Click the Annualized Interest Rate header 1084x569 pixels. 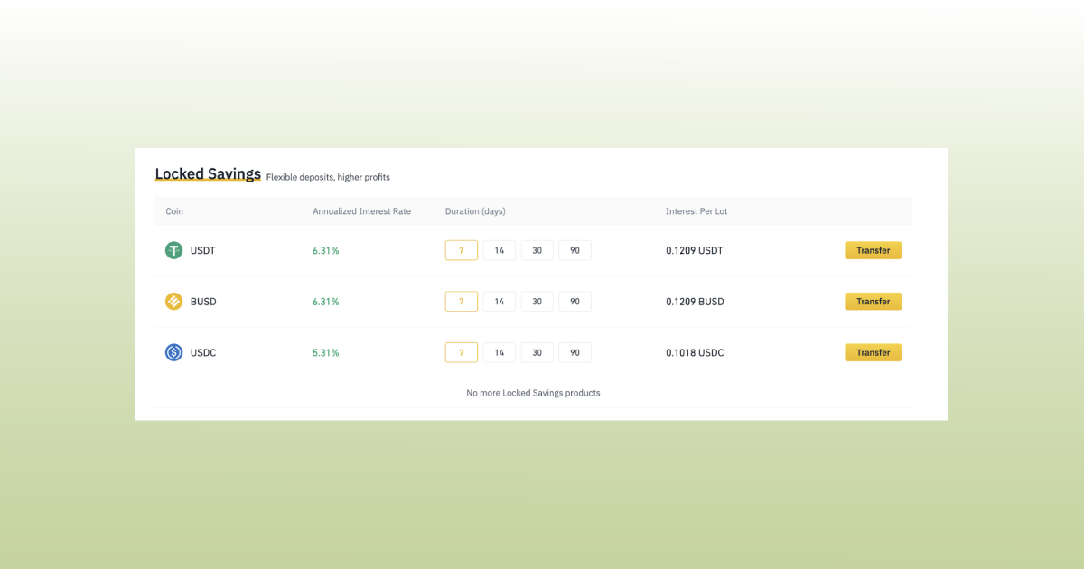point(361,211)
